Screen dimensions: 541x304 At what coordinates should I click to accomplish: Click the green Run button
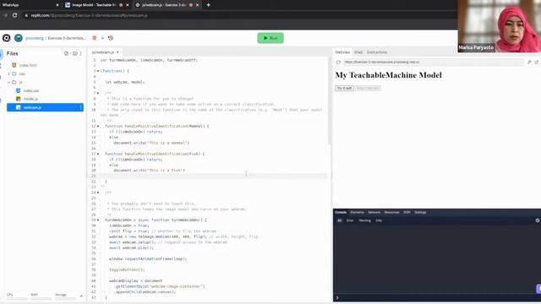pyautogui.click(x=270, y=38)
